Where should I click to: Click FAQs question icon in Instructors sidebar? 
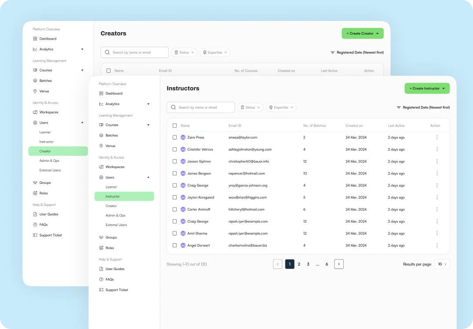pos(102,279)
